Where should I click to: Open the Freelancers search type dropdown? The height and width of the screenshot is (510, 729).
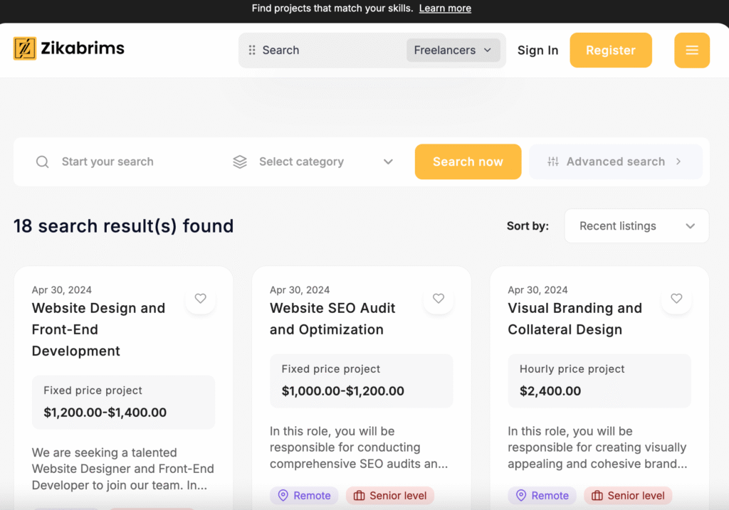click(453, 51)
